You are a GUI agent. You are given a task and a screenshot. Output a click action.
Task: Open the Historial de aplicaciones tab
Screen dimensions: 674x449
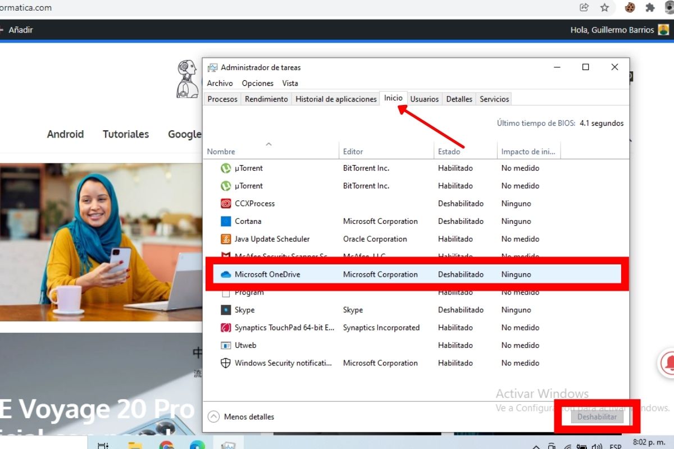tap(336, 99)
